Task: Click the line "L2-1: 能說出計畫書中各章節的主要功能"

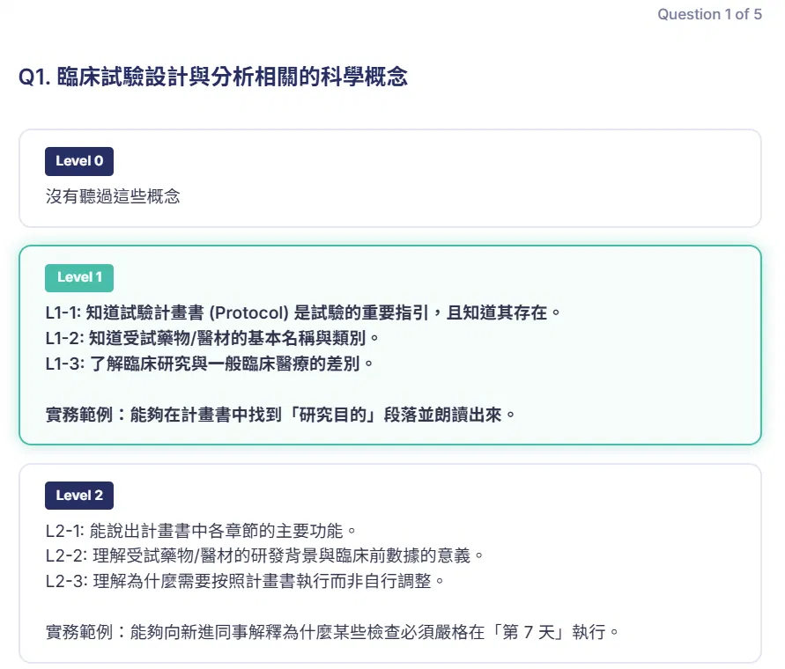Action: [200, 531]
